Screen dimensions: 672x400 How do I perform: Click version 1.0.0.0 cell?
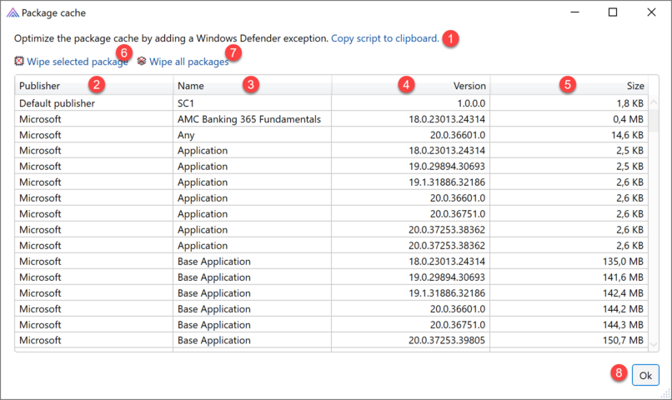(411, 103)
